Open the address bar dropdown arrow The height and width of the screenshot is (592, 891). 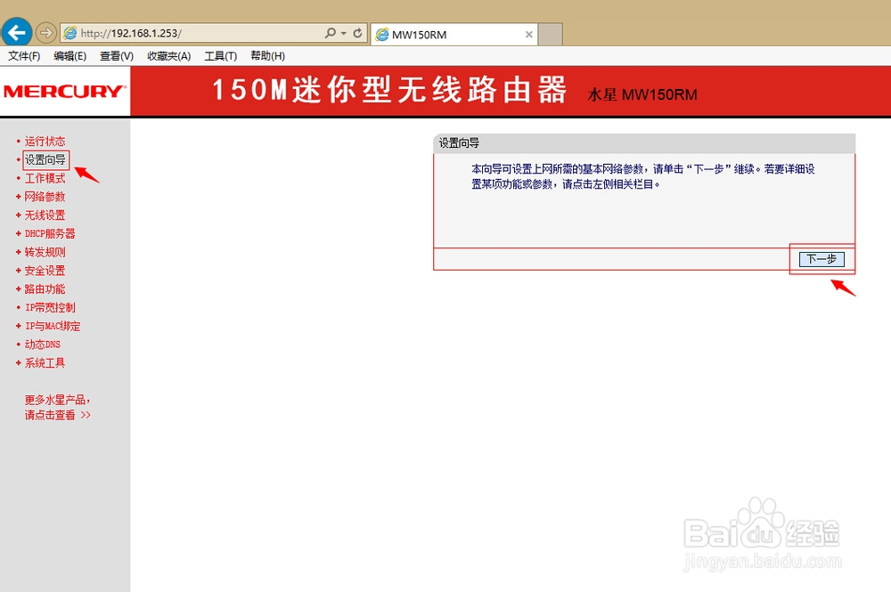[343, 34]
